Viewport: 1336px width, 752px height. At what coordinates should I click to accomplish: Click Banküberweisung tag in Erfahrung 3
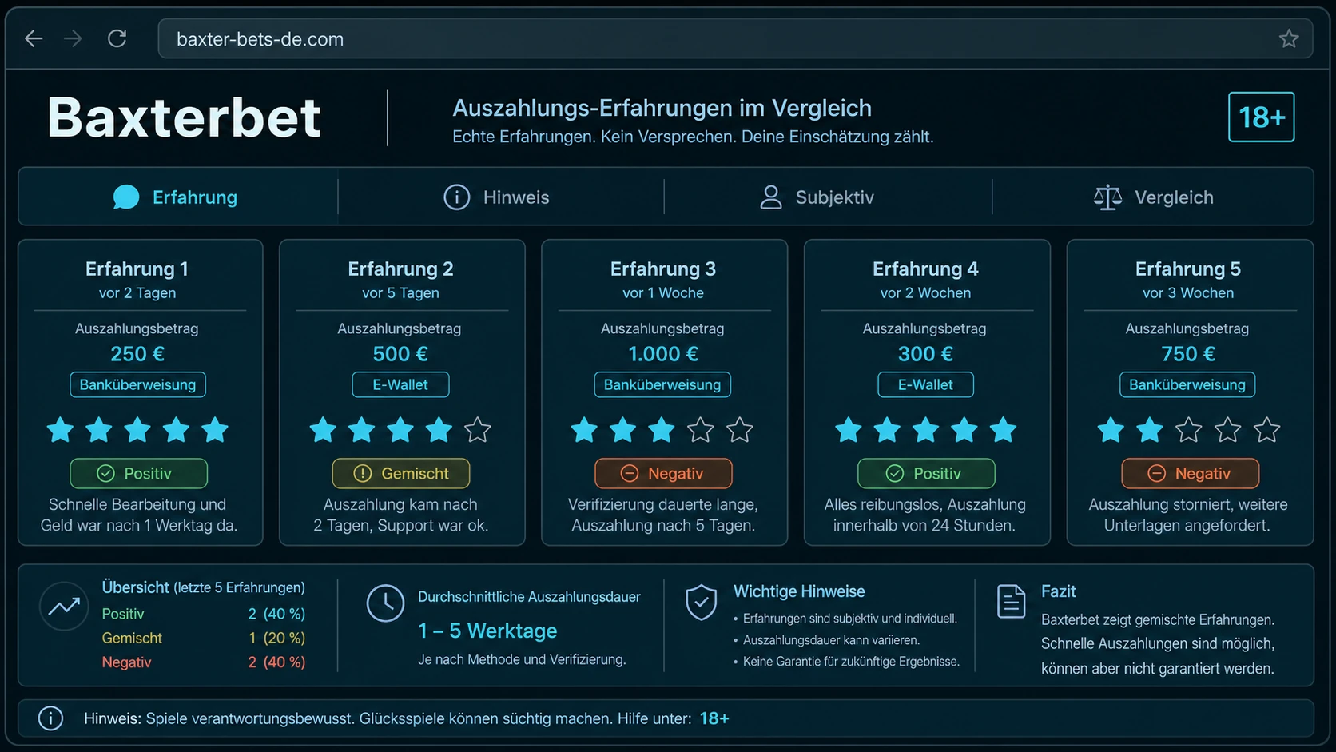tap(662, 384)
